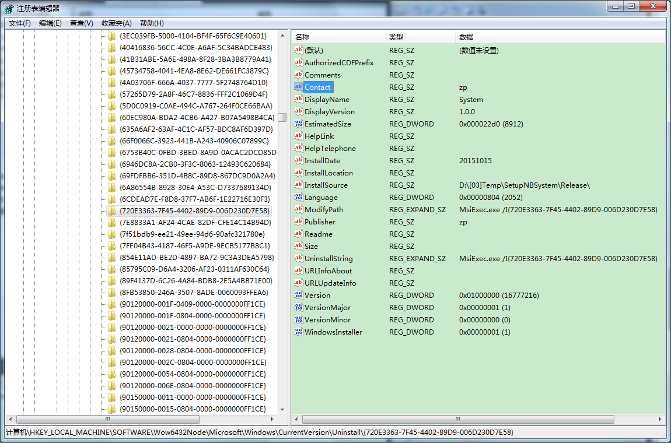Select key {90150000-0011-0000-0000-0000000FF1CE}
This screenshot has width=671, height=443.
click(193, 398)
